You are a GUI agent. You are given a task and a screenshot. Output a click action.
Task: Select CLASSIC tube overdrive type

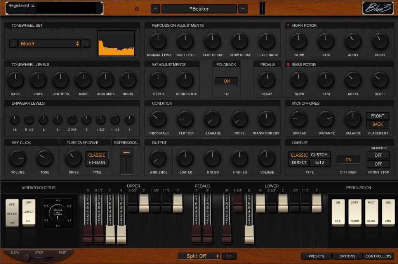click(97, 155)
